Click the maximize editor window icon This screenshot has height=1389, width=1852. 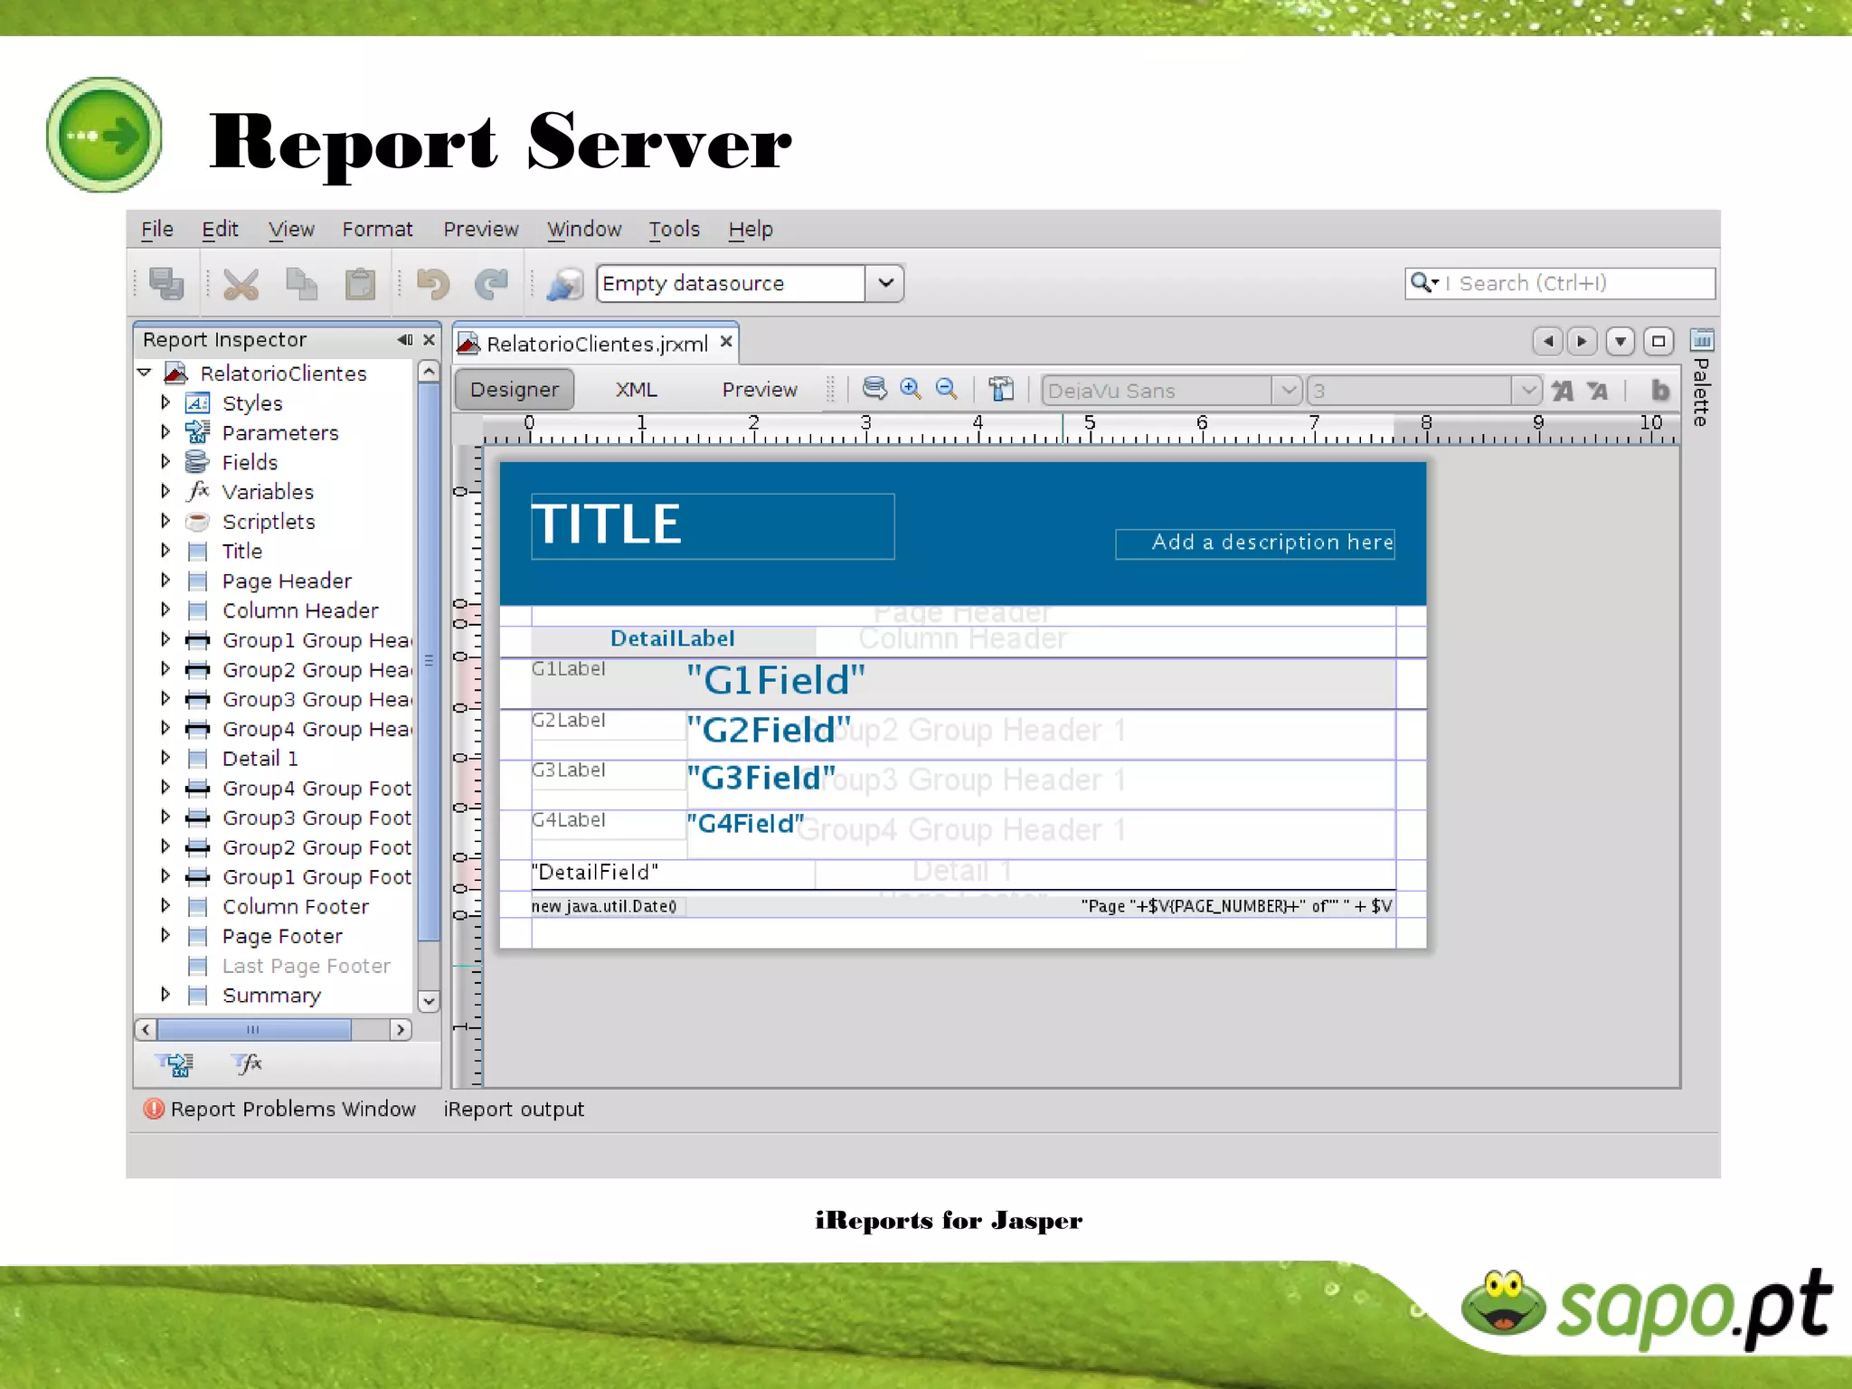(1658, 341)
